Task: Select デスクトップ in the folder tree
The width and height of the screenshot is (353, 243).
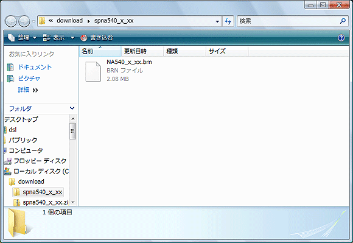Action: point(21,119)
